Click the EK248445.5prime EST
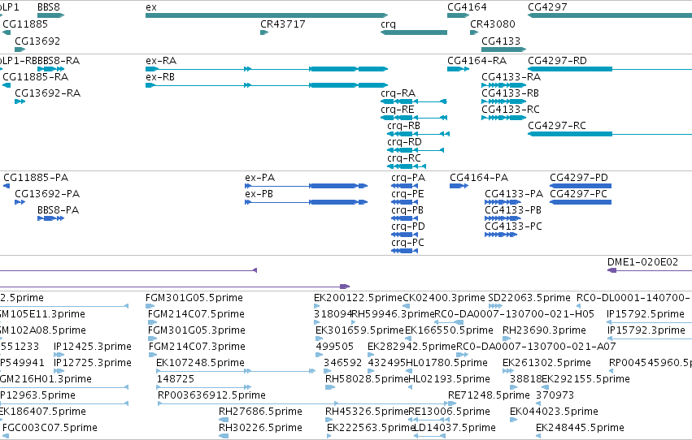 click(538, 436)
